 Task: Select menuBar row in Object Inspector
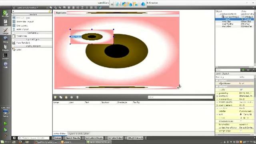coord(234,22)
